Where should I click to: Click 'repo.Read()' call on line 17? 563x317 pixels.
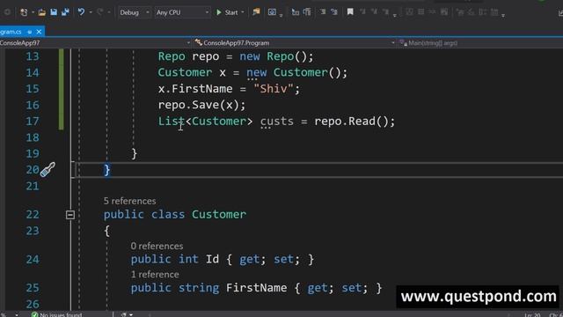(x=351, y=122)
